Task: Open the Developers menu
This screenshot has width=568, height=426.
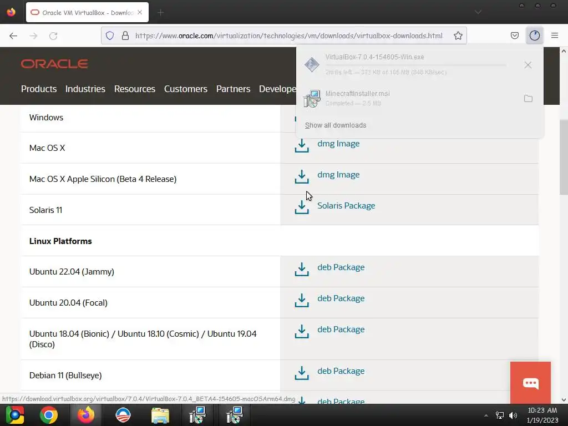Action: click(x=277, y=89)
